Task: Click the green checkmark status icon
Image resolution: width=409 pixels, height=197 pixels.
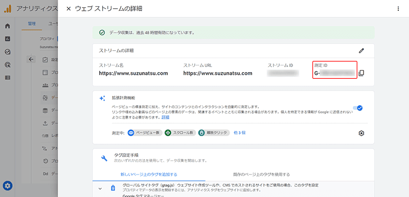Action: pyautogui.click(x=102, y=33)
